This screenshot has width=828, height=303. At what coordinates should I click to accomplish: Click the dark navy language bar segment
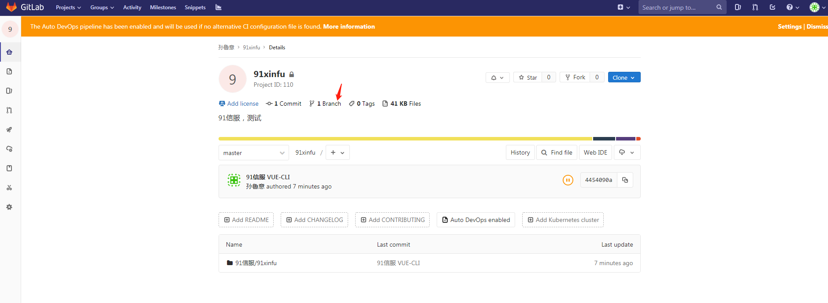pyautogui.click(x=604, y=139)
